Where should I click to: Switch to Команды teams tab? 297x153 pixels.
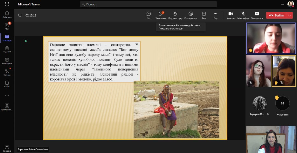7,38
